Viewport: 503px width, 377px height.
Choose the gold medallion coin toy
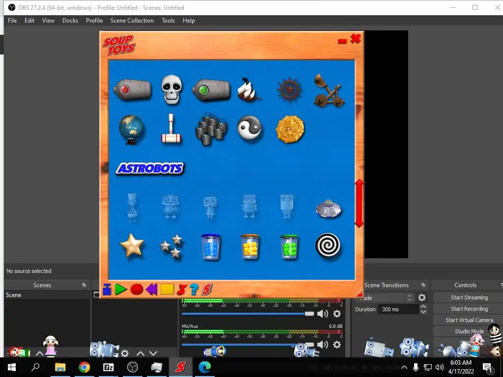click(290, 129)
